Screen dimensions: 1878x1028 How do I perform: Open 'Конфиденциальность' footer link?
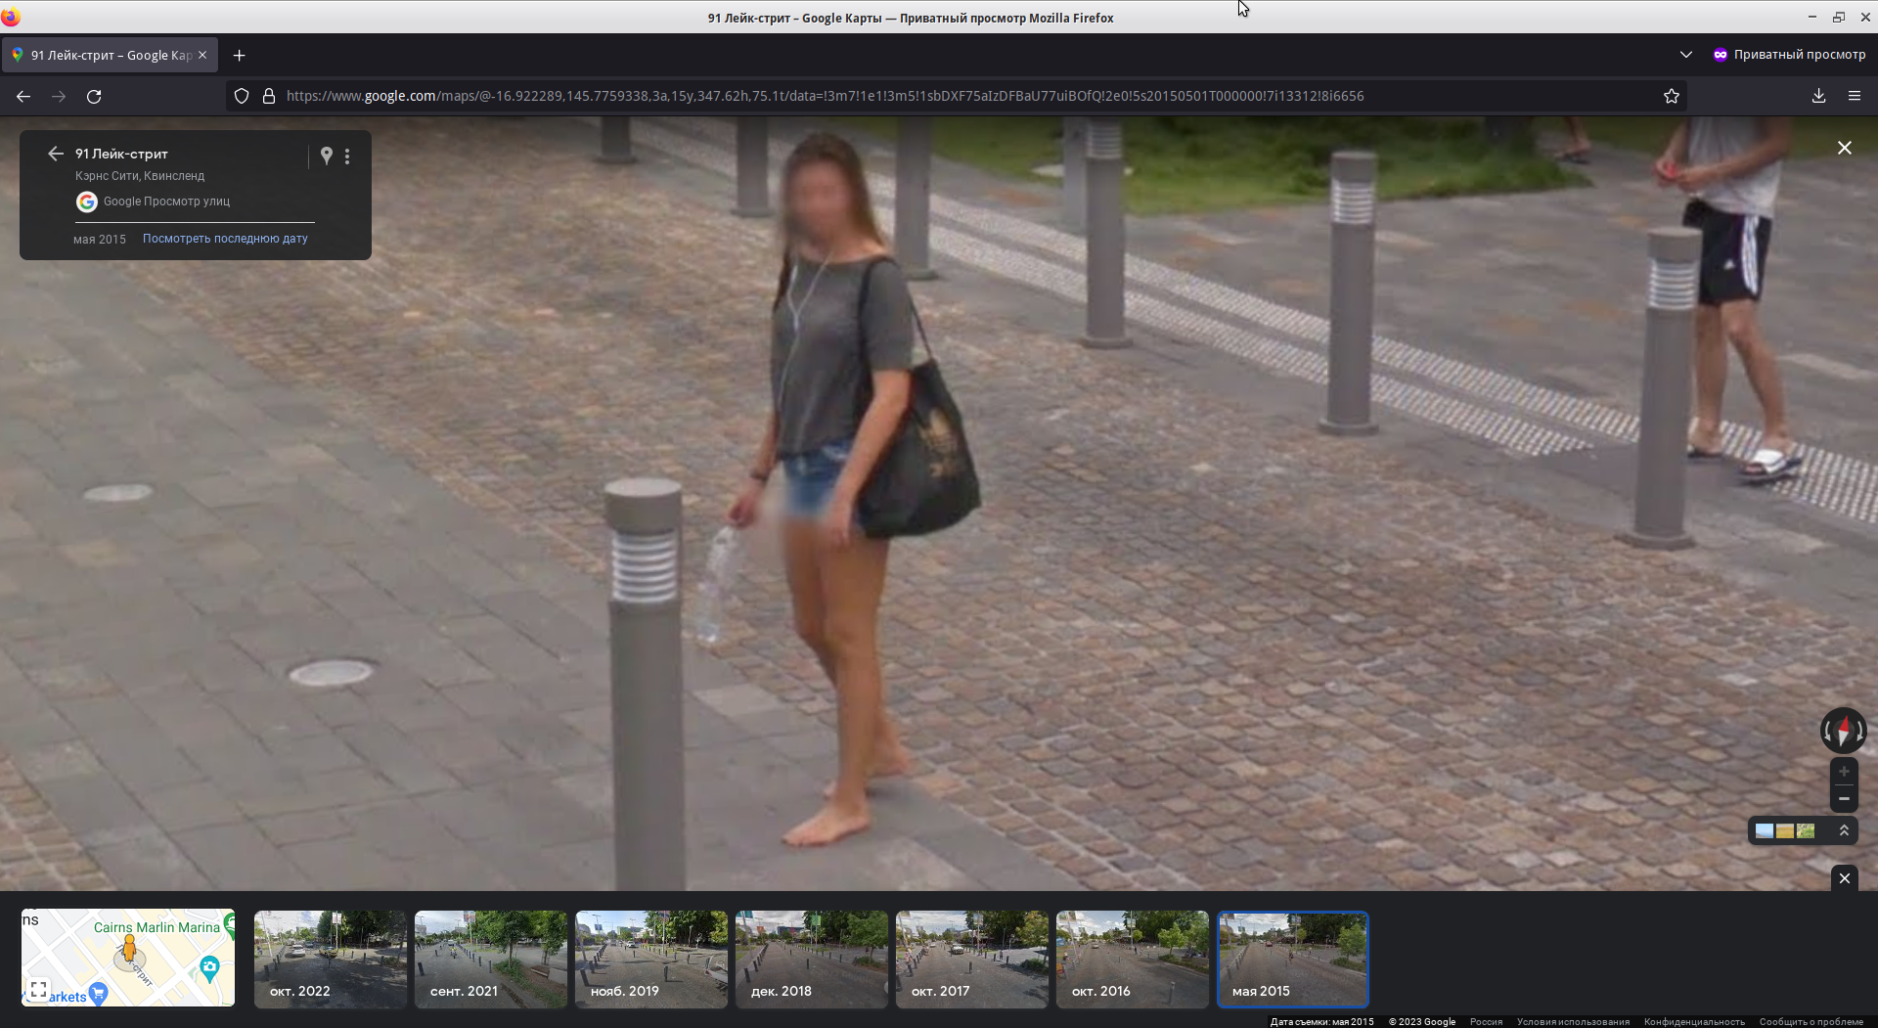1694,1021
